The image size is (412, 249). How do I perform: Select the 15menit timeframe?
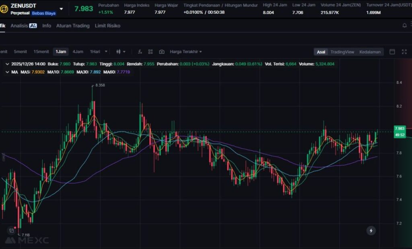point(41,52)
